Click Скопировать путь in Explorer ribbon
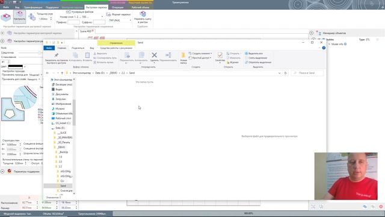 pos(105,58)
